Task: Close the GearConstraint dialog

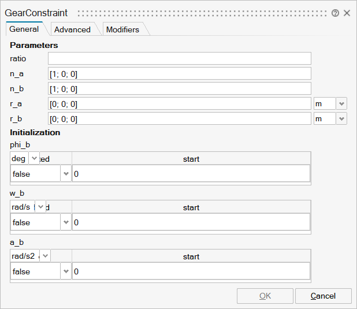Action: click(x=347, y=13)
